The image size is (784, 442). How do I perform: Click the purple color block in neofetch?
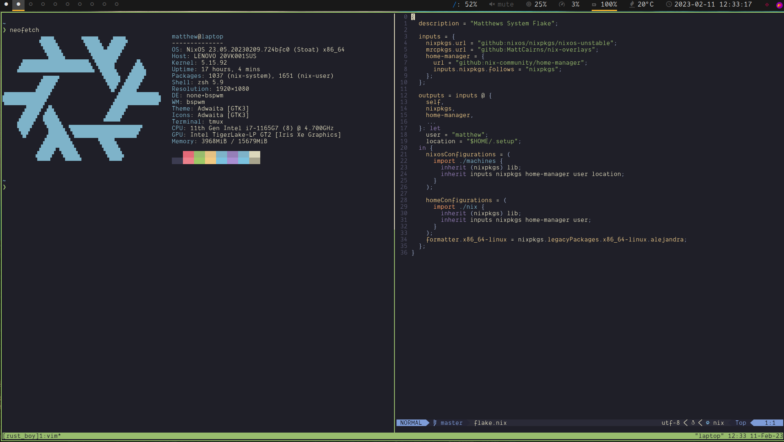[x=232, y=157]
